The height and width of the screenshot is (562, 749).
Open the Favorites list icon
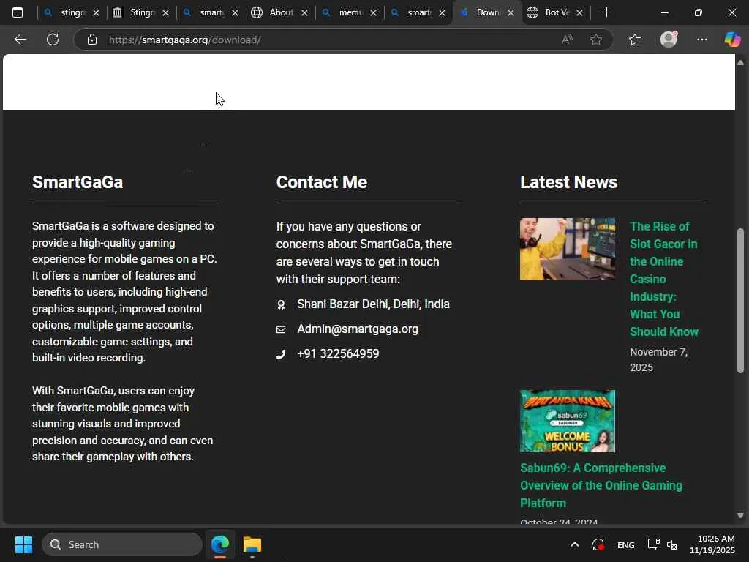point(635,40)
